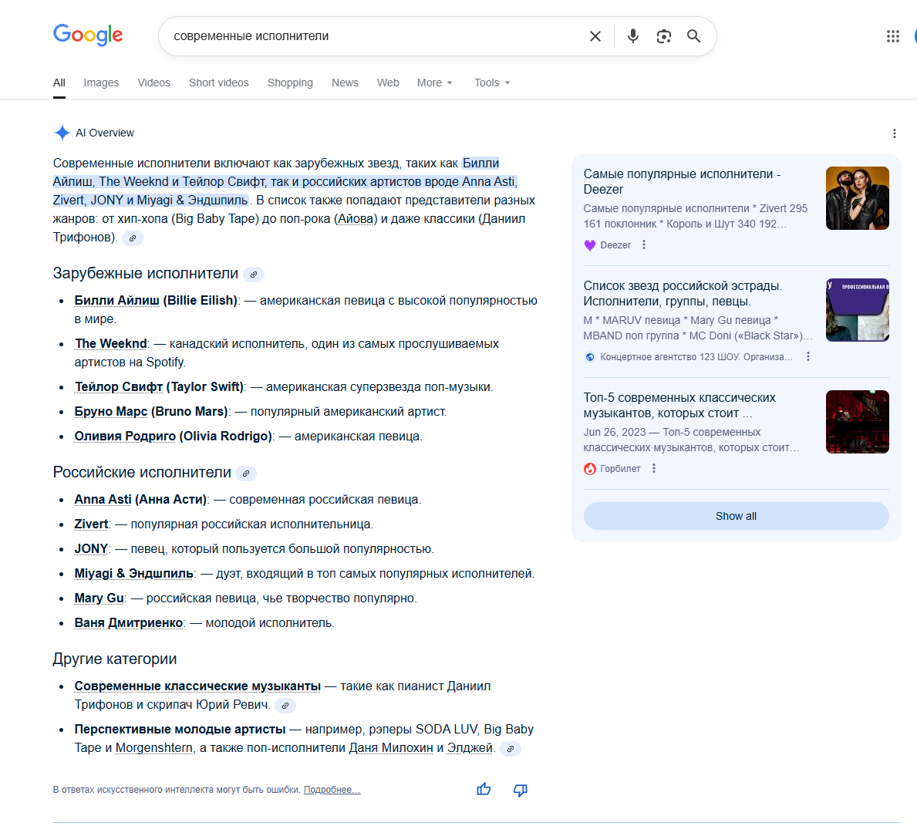Open Список звезд российской эстрады result
The image size is (917, 826).
(x=683, y=293)
